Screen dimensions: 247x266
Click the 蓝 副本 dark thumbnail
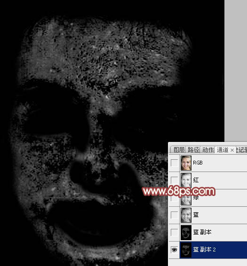pyautogui.click(x=186, y=233)
